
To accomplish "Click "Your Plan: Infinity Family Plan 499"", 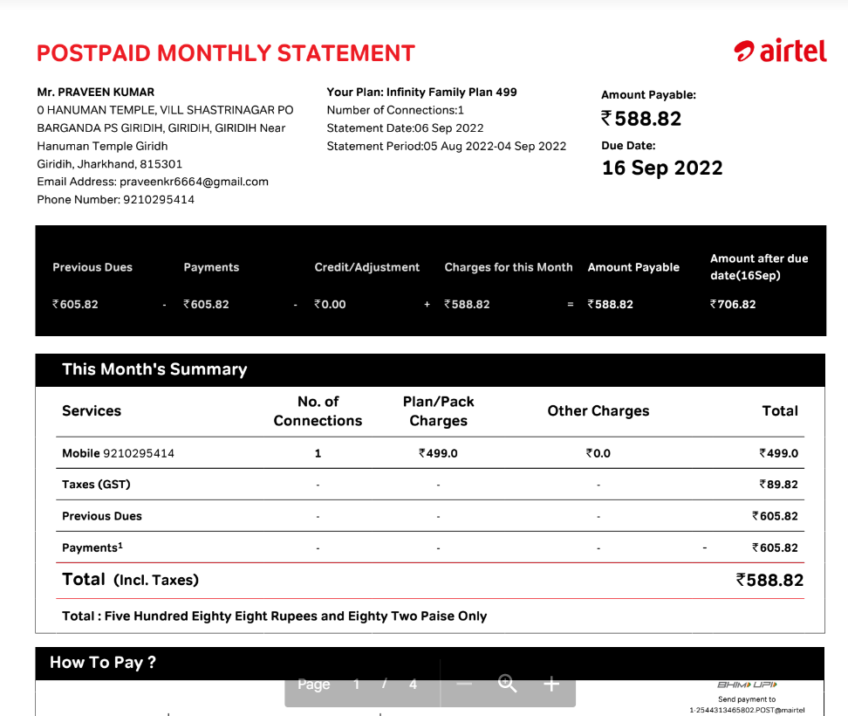I will pyautogui.click(x=422, y=92).
